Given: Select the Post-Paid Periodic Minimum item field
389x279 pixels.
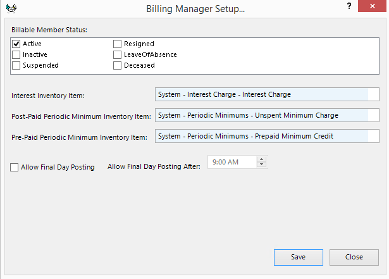Looking at the screenshot, I should click(261, 115).
